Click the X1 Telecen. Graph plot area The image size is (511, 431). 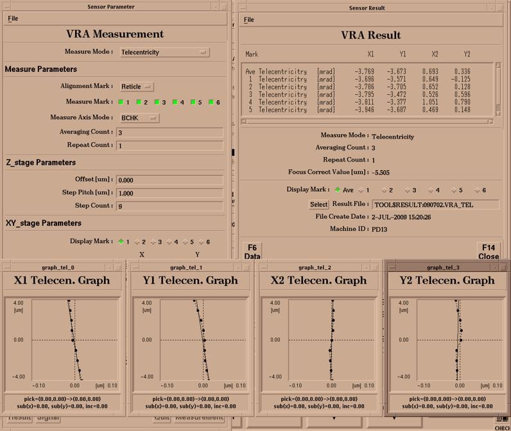coord(75,340)
